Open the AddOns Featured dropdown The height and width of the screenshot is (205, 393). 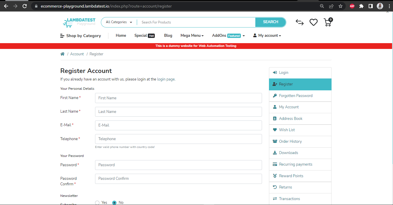[228, 35]
